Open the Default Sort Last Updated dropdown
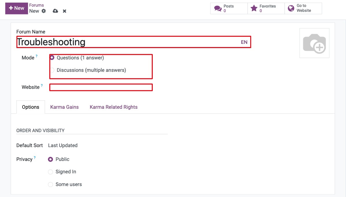Viewport: 346px width, 197px height. [63, 145]
